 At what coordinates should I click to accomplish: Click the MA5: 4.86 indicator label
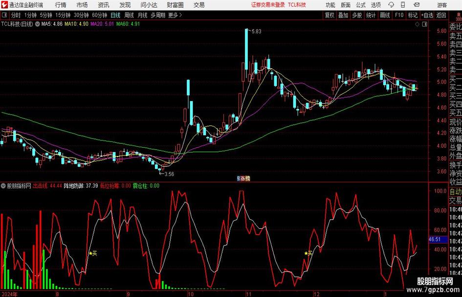(x=52, y=24)
